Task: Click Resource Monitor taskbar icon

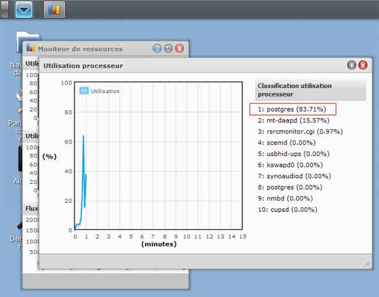Action: click(x=54, y=9)
